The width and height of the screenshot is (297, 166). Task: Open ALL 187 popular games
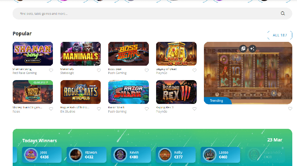280,35
